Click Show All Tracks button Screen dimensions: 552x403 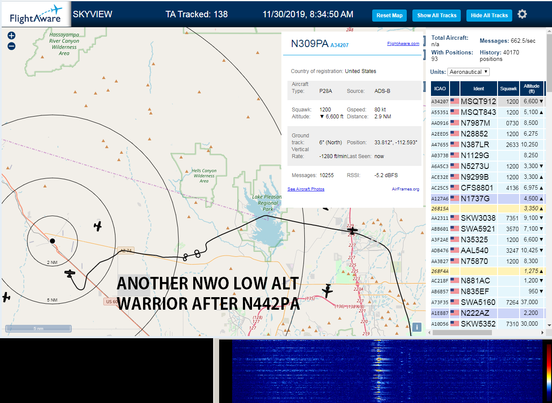point(437,16)
